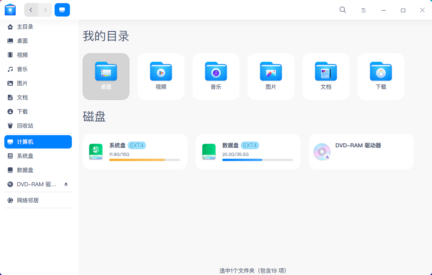Close the file manager window

click(422, 10)
